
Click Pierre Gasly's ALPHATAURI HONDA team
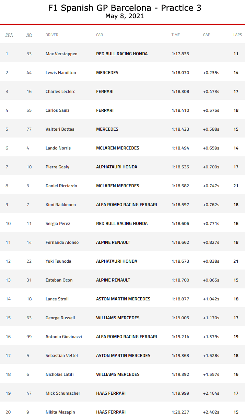tap(117, 167)
